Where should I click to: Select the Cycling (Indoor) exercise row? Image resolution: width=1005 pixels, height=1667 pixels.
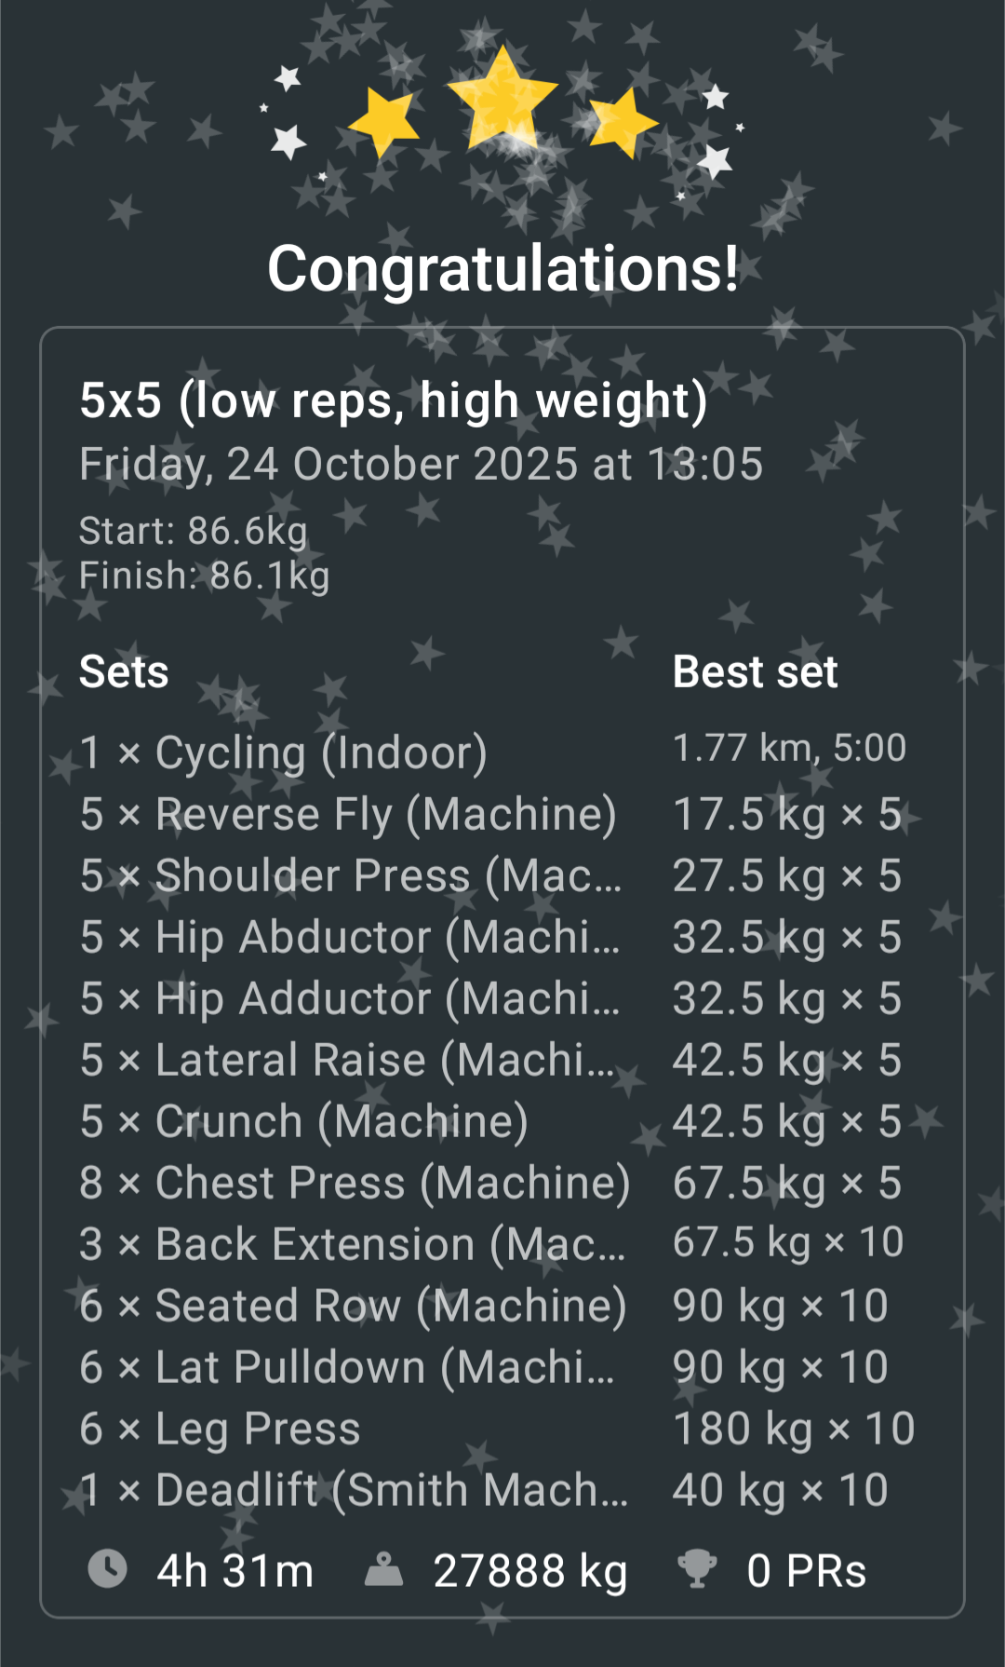[x=284, y=752]
